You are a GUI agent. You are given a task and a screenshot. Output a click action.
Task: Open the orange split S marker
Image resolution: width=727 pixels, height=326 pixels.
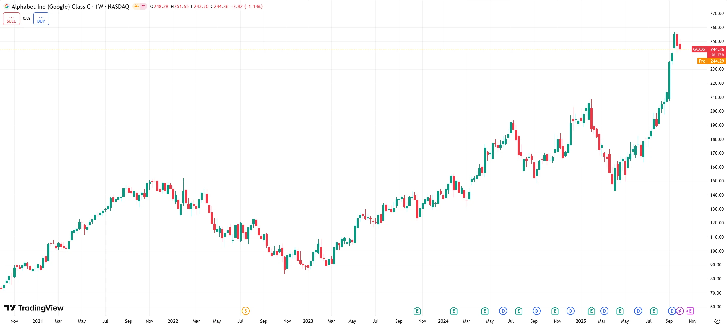[x=246, y=311]
